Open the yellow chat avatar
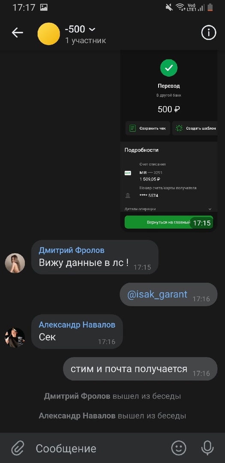Screen dimensions: 225x463 pos(49,34)
